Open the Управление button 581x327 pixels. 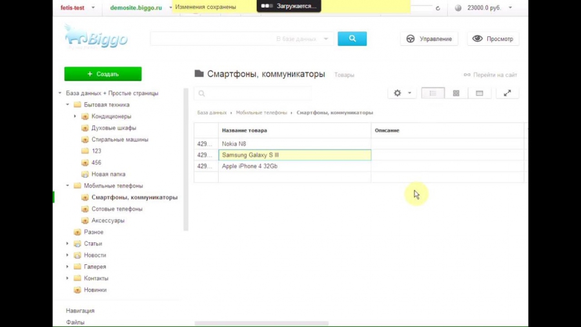pos(429,39)
